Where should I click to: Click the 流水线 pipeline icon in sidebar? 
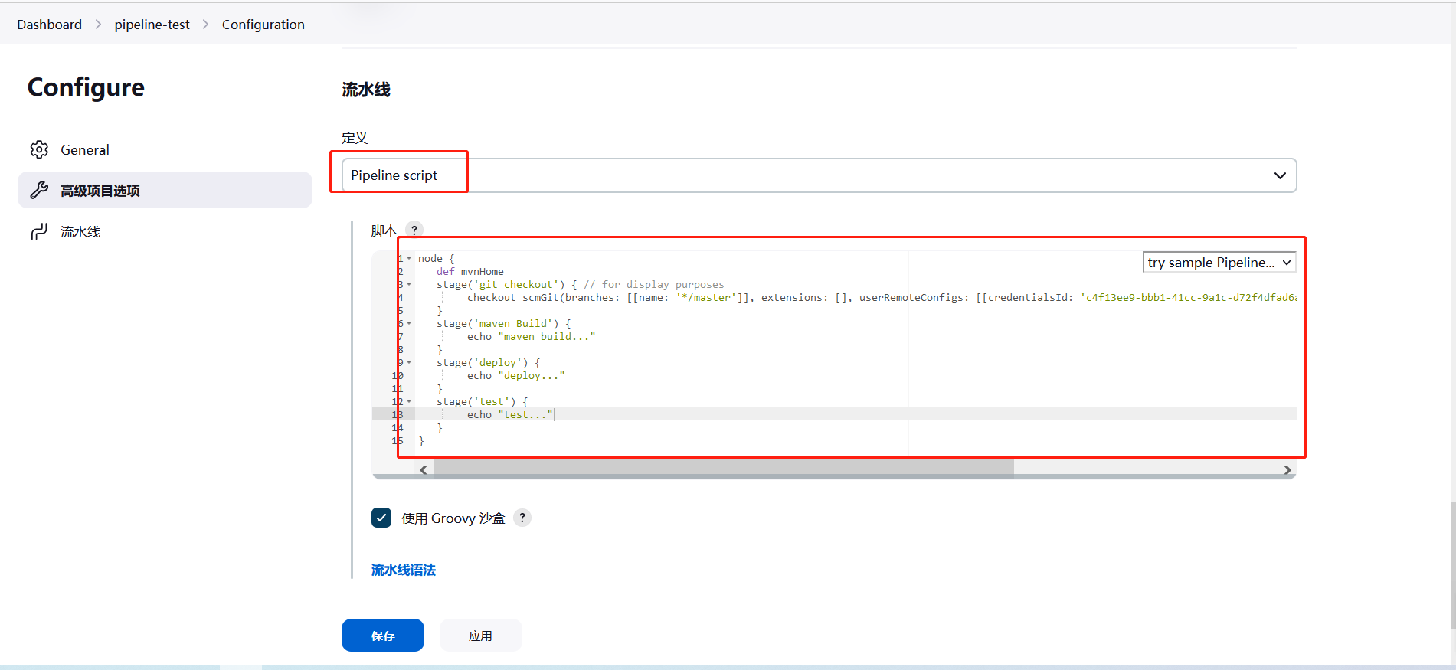pos(39,231)
